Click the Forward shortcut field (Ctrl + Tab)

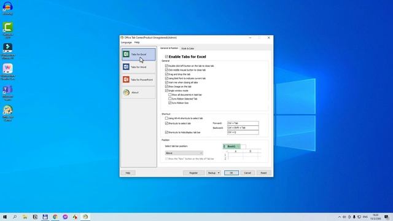coord(243,123)
